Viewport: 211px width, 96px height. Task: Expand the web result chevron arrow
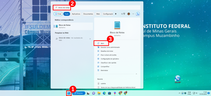pyautogui.click(x=90, y=39)
